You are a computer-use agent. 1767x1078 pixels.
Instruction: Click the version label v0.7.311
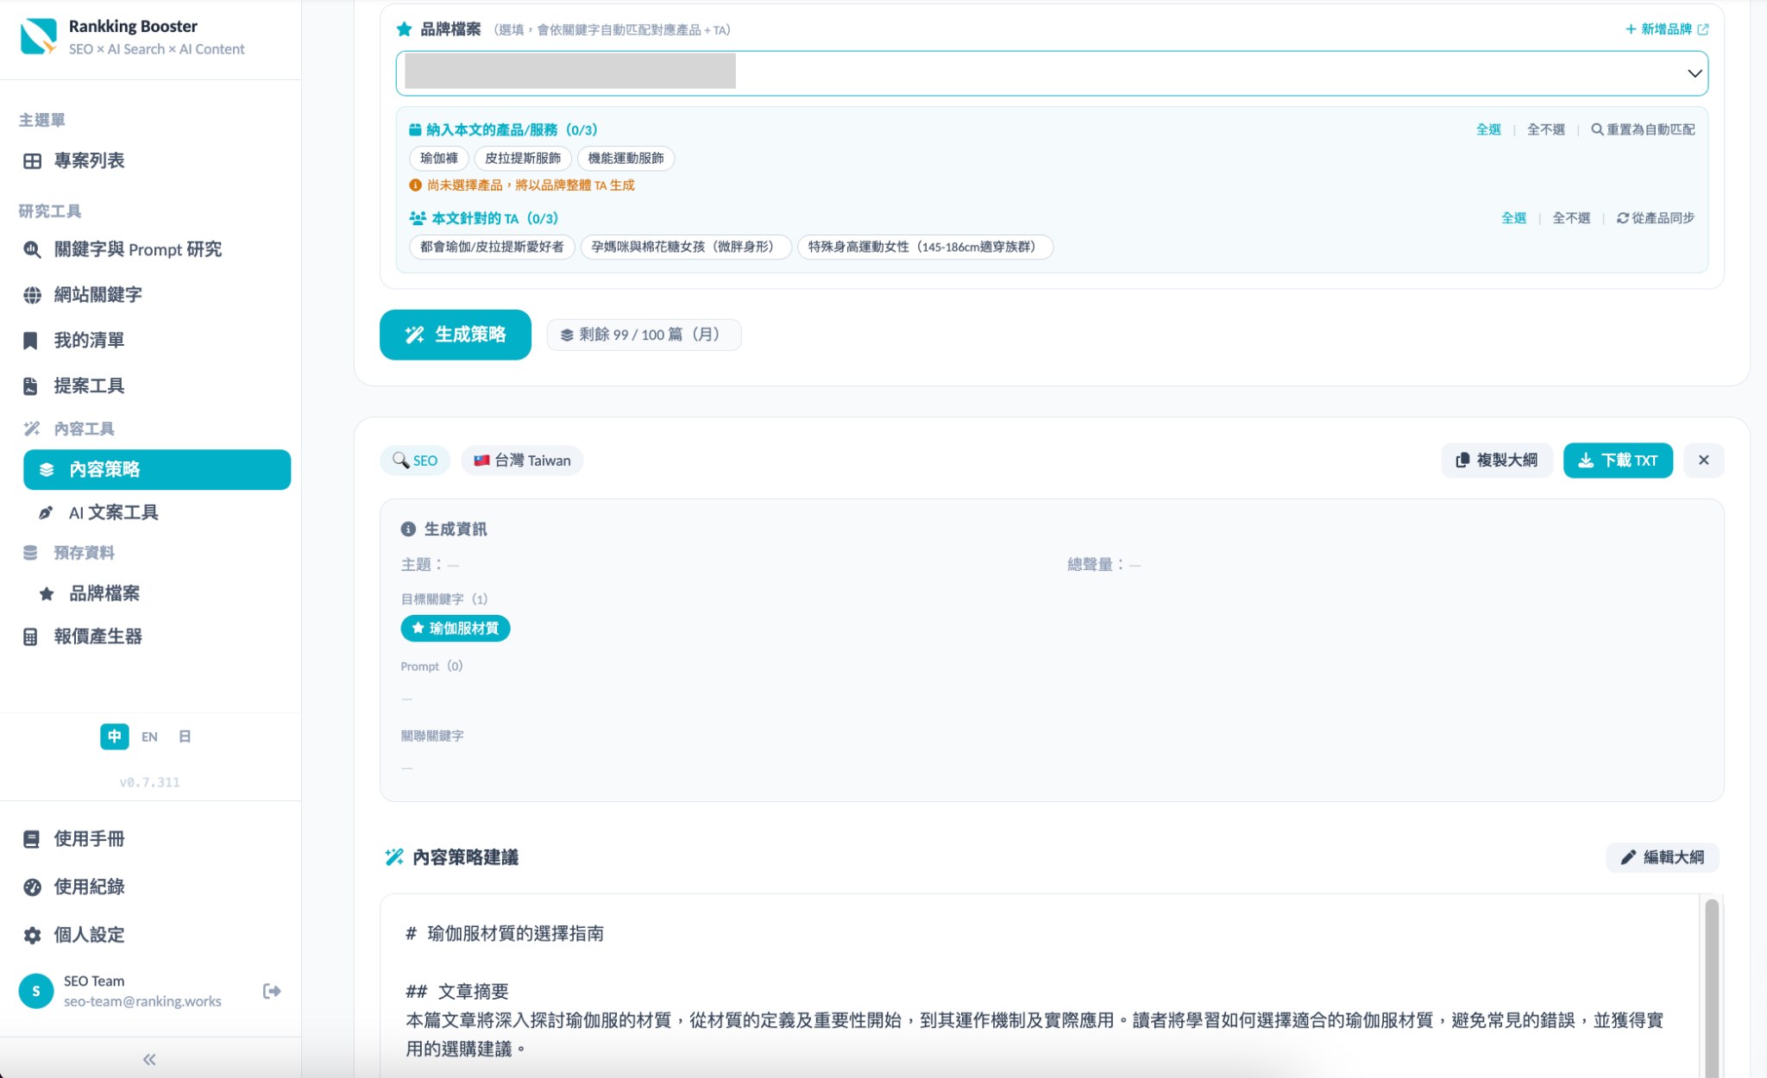coord(149,783)
